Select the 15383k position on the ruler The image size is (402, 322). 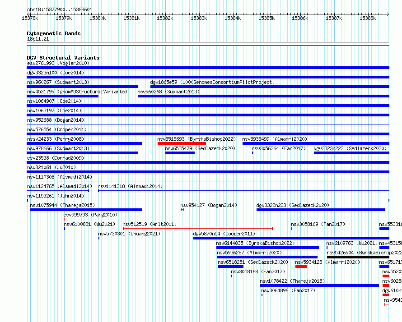point(199,18)
